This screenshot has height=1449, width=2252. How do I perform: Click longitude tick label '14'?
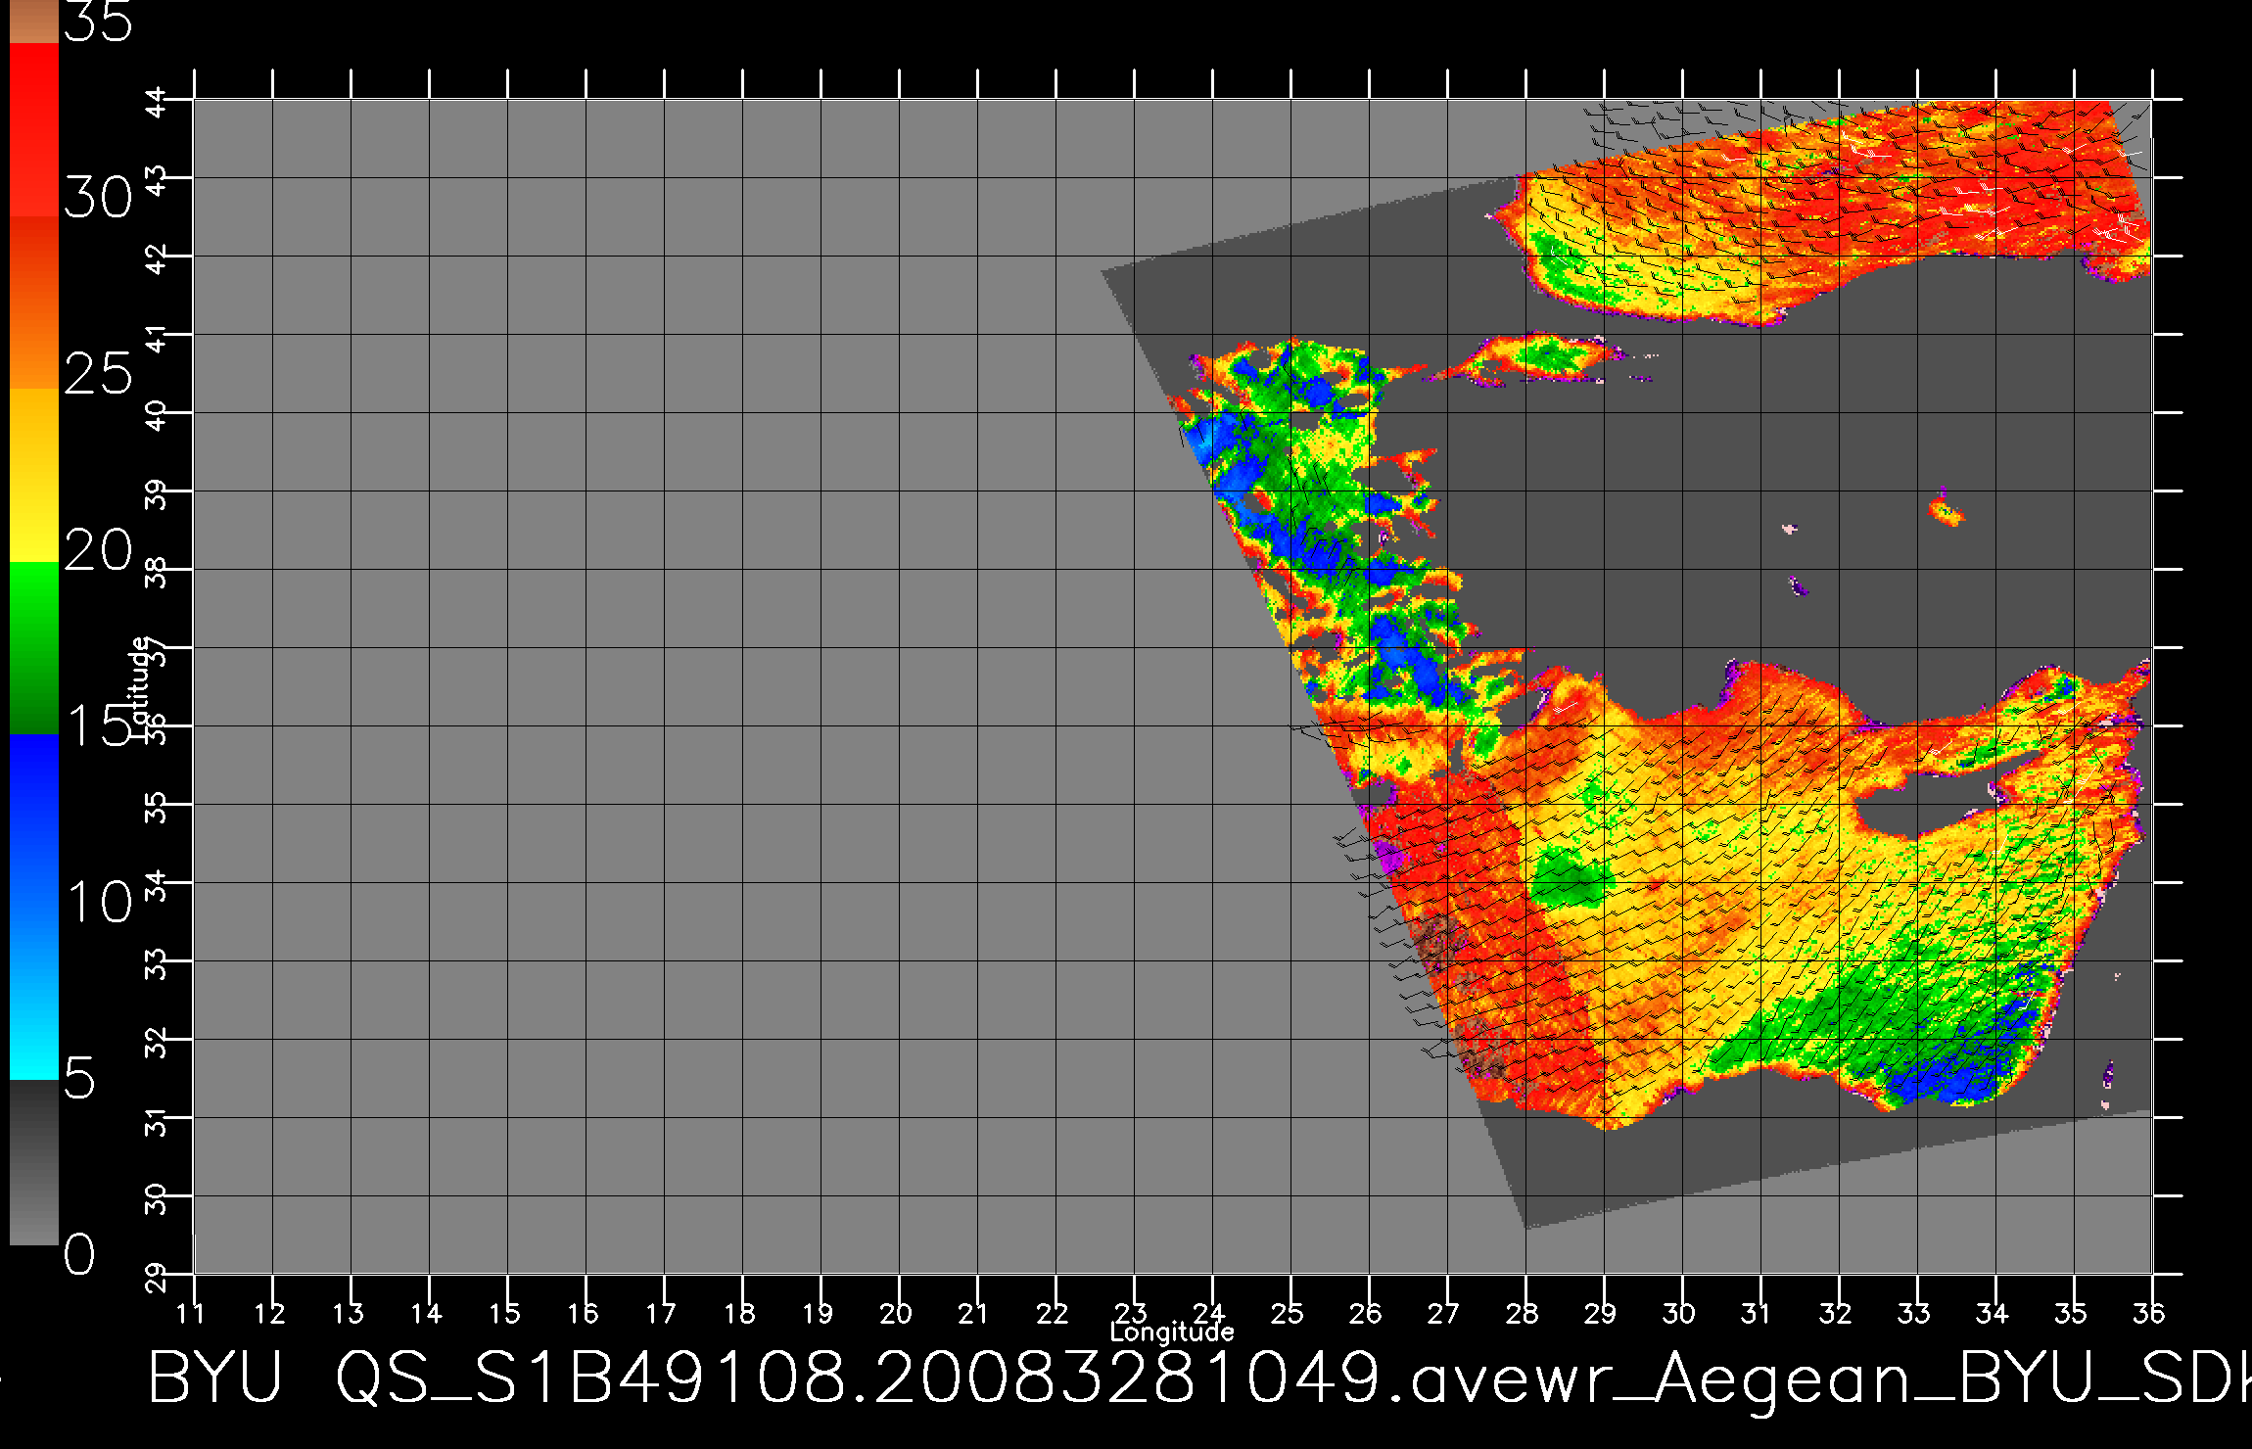click(426, 1313)
